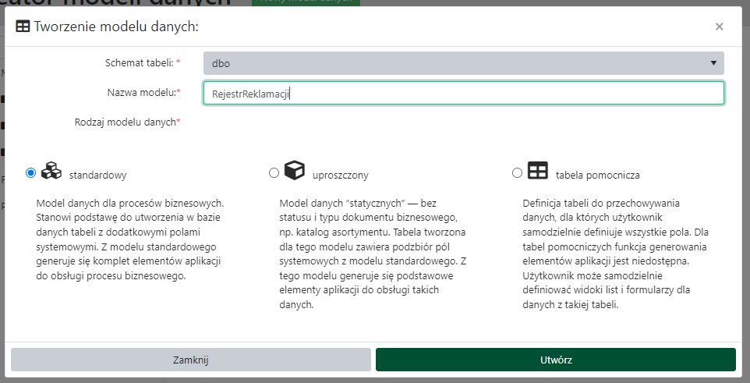Close the dialog with the X icon
750x383 pixels.
pyautogui.click(x=719, y=27)
